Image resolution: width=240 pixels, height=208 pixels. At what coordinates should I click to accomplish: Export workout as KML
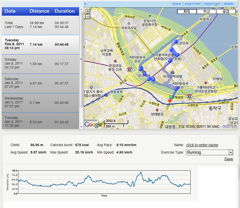click(x=193, y=4)
